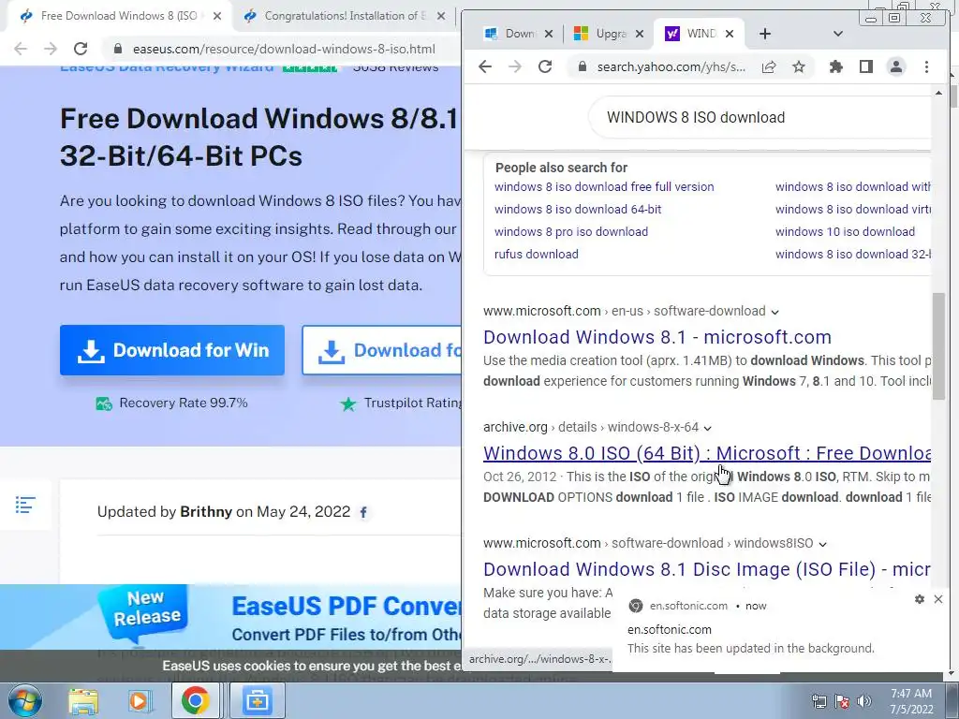
Task: Click the Facebook icon beside the update date
Action: (x=363, y=512)
